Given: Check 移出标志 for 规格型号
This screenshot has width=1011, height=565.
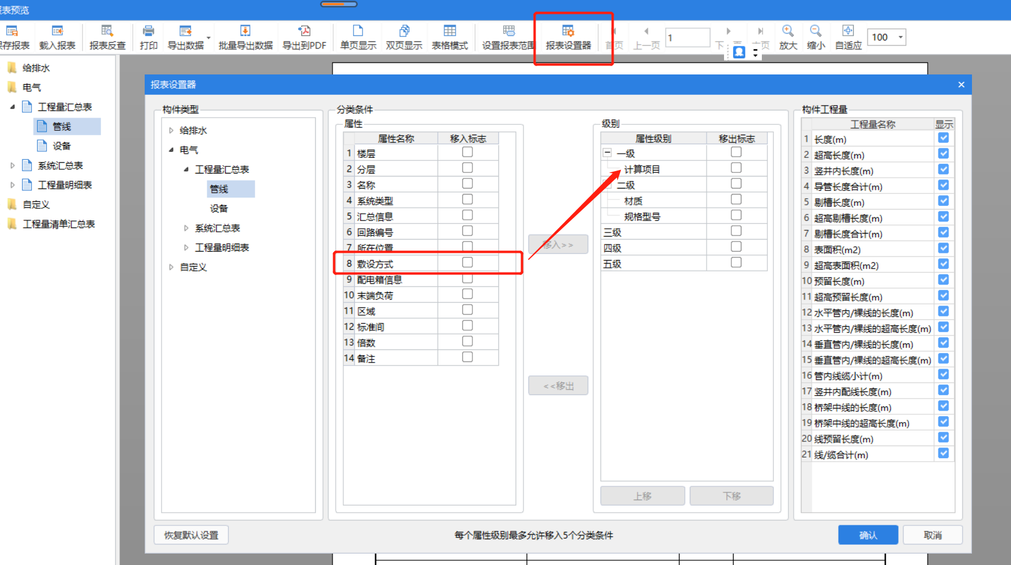Looking at the screenshot, I should pos(736,216).
